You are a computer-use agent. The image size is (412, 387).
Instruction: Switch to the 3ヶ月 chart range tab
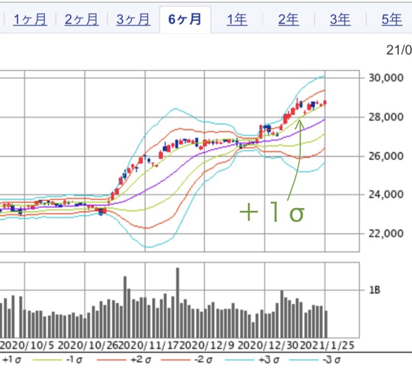pyautogui.click(x=133, y=19)
